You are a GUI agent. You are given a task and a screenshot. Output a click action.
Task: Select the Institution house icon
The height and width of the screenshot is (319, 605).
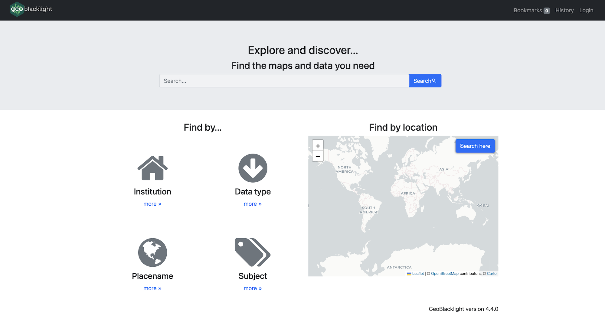point(152,168)
